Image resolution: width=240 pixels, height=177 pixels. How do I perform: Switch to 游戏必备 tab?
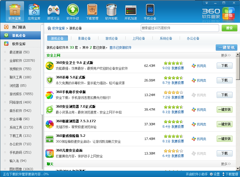coord(112,38)
